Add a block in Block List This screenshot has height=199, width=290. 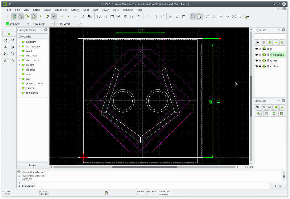[276, 107]
